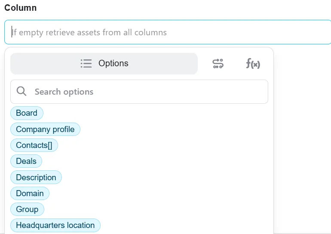Choose the Group option chip
Screen dimensions: 331x234
pos(27,209)
